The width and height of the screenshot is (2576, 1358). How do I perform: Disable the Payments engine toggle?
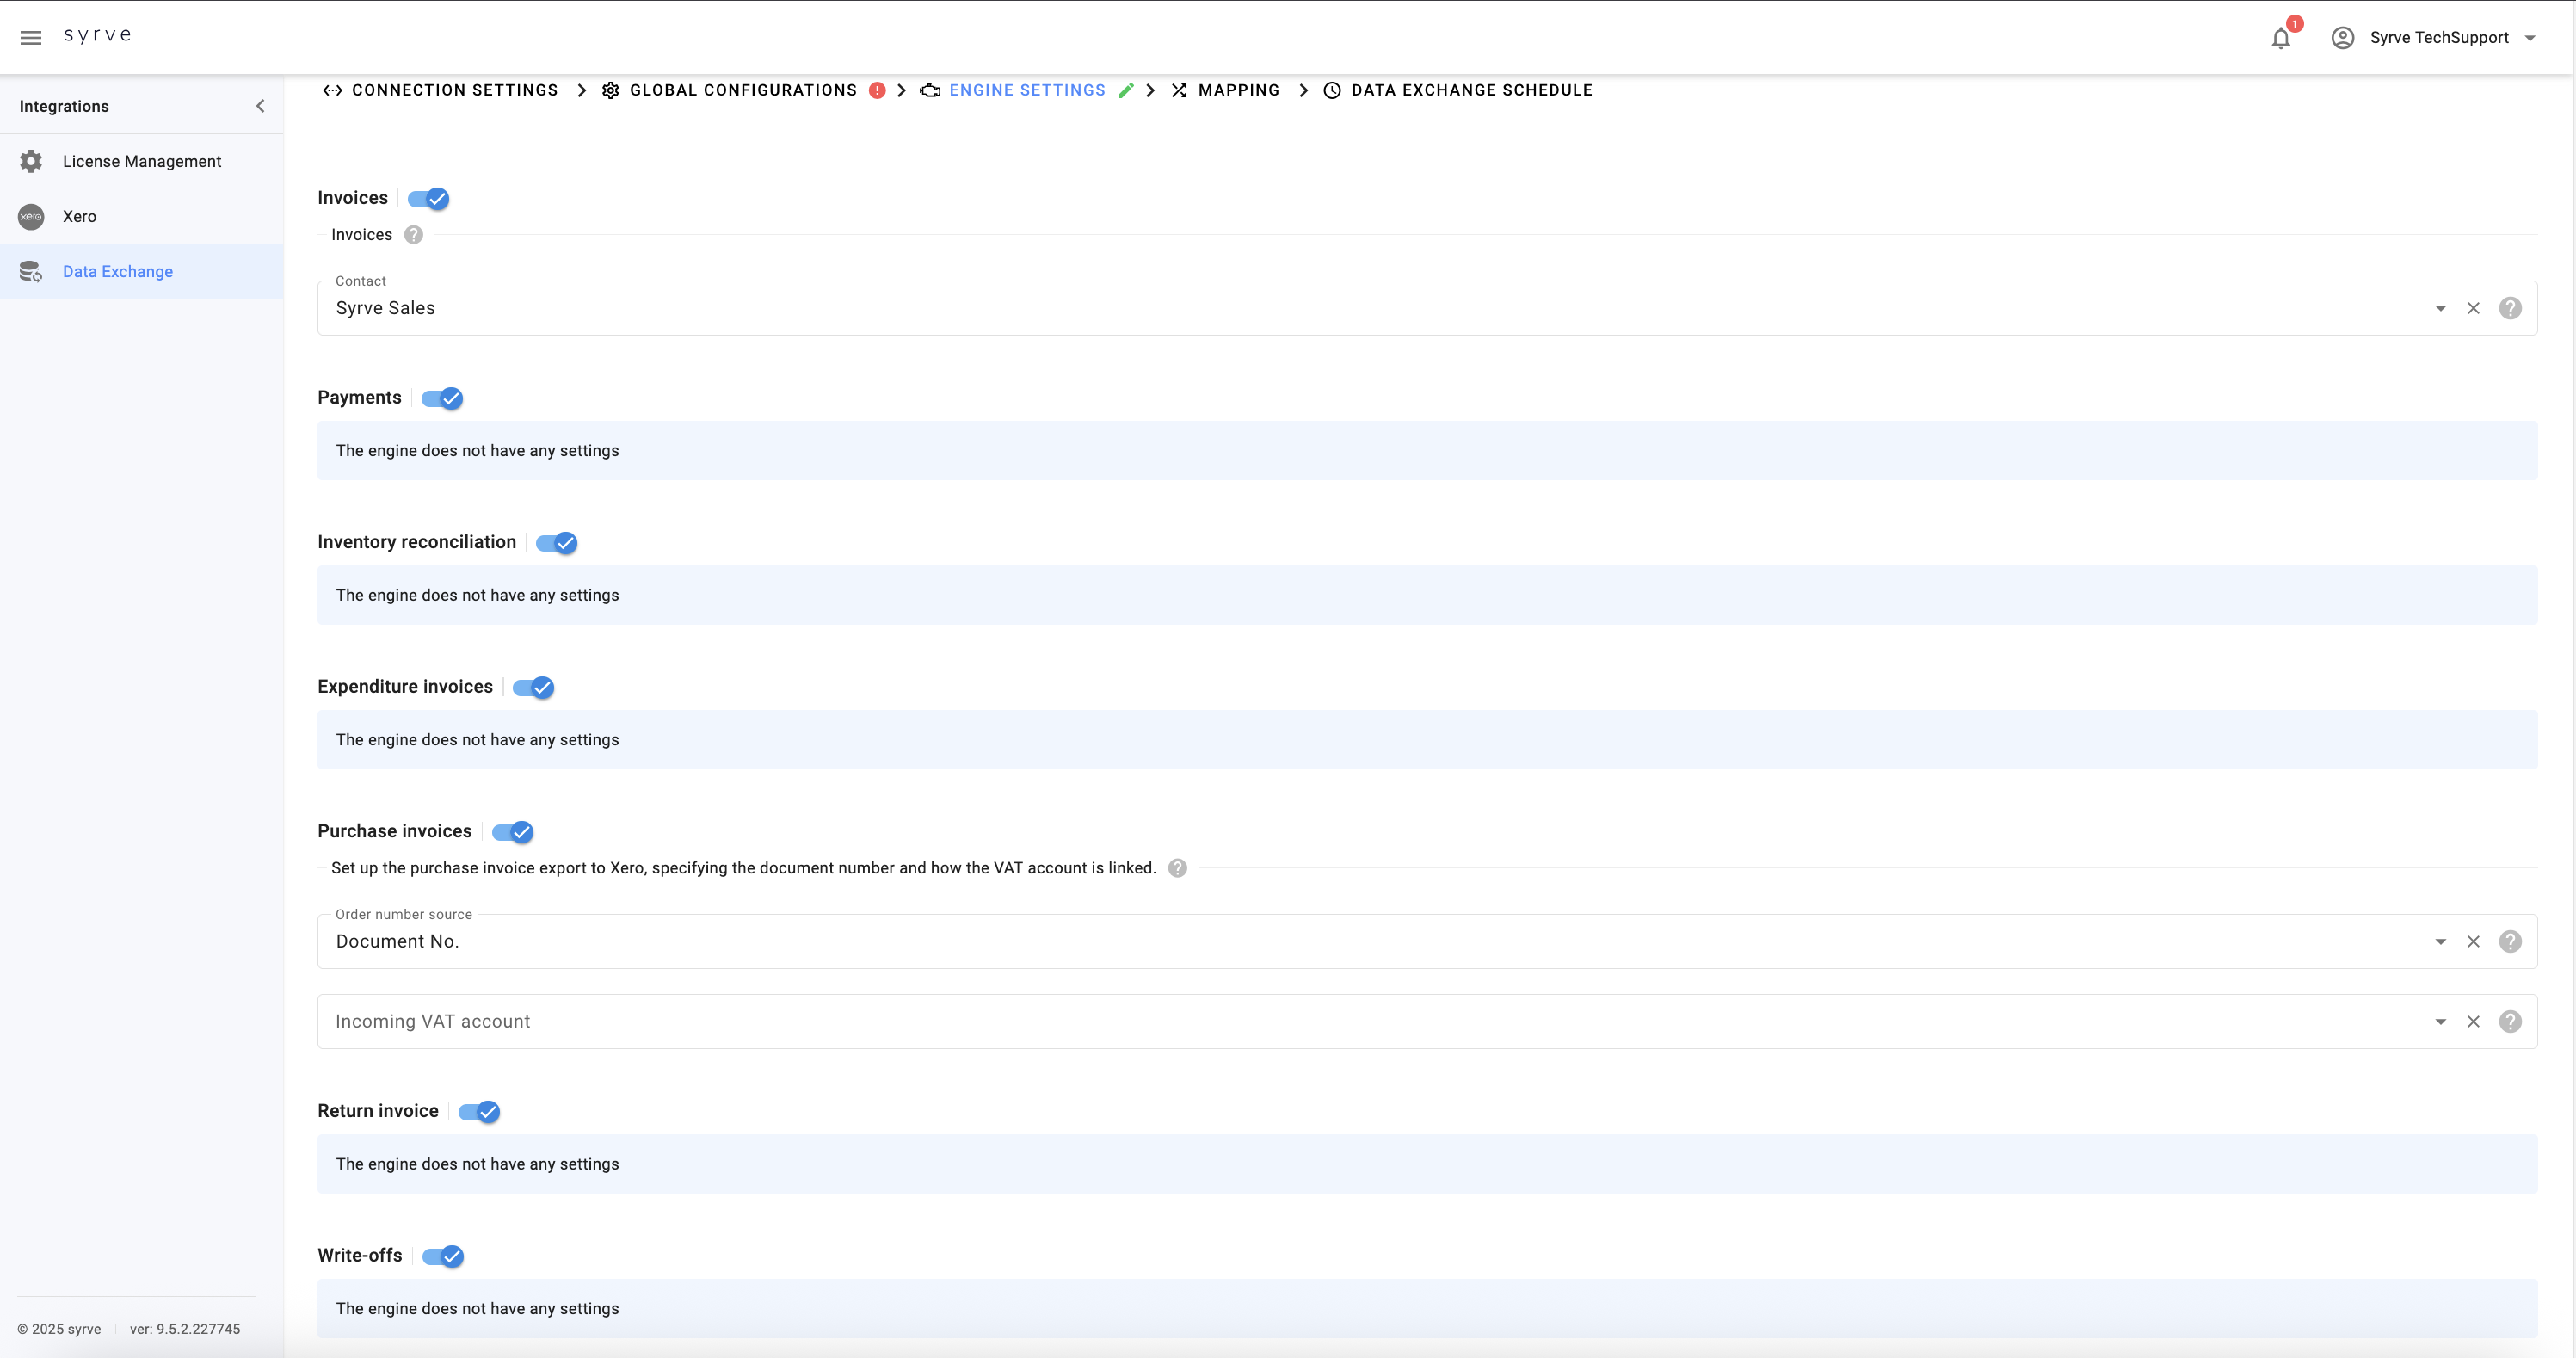442,398
